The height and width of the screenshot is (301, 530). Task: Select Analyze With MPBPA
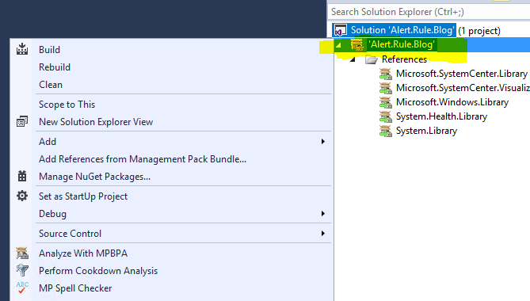(83, 253)
